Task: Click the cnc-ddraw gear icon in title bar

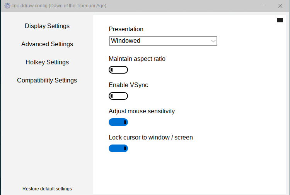Action: (x=7, y=6)
